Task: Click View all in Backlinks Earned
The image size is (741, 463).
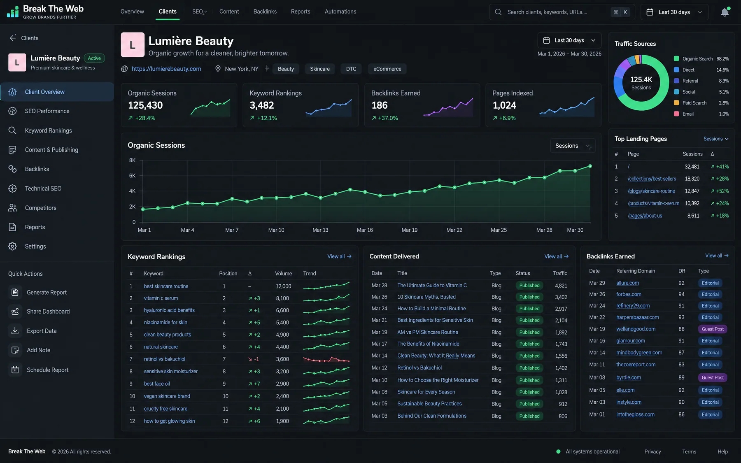Action: pos(717,256)
